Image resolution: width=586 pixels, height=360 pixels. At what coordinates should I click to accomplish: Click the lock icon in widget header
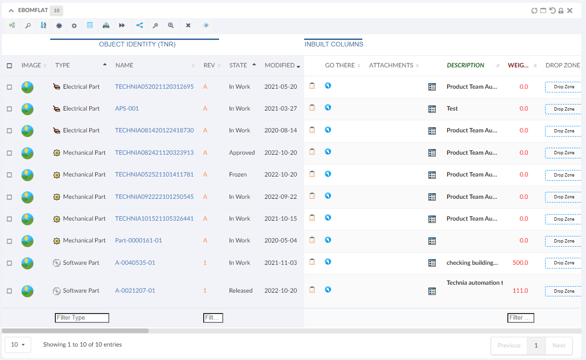pos(561,11)
